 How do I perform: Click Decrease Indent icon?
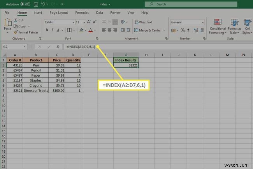(x=123, y=30)
